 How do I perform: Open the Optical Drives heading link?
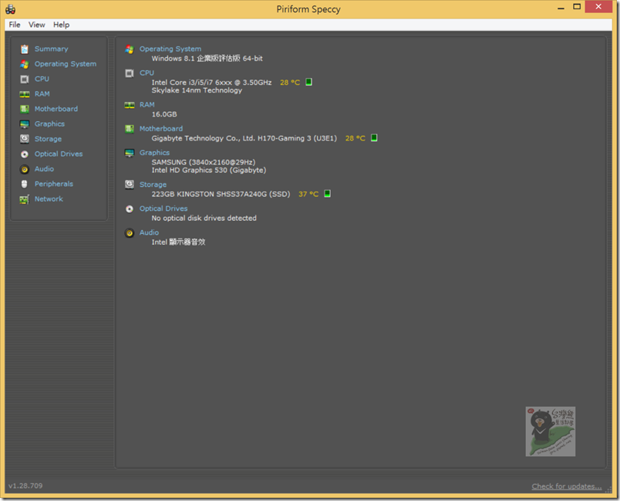163,209
